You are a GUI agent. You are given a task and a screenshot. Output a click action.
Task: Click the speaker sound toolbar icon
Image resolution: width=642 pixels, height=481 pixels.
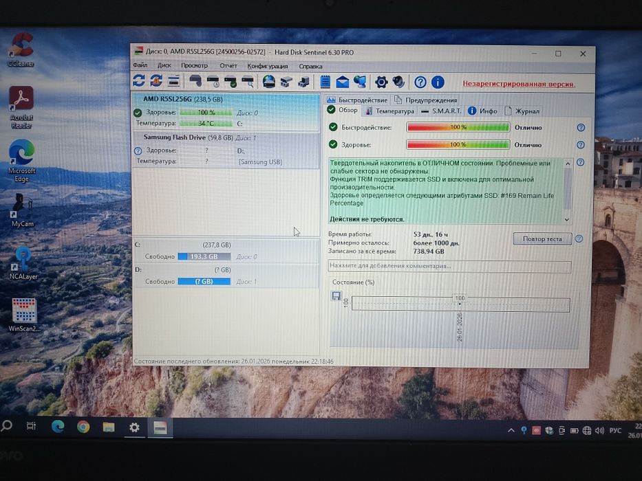click(398, 82)
